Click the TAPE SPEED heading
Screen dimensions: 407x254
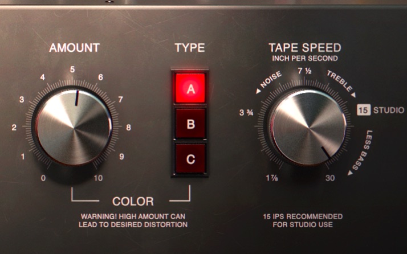[x=305, y=48]
